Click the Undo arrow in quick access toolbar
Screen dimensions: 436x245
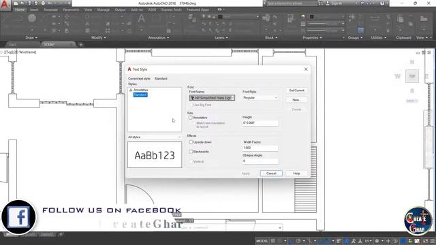[50, 3]
